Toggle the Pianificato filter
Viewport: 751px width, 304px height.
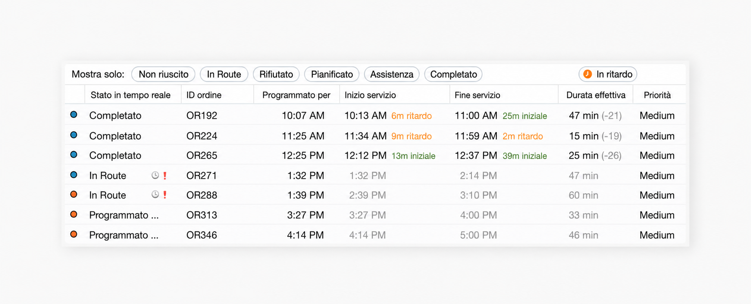click(x=332, y=74)
